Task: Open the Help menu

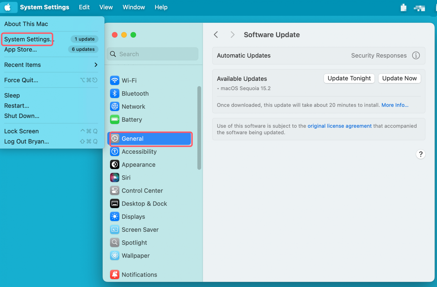Action: [161, 7]
